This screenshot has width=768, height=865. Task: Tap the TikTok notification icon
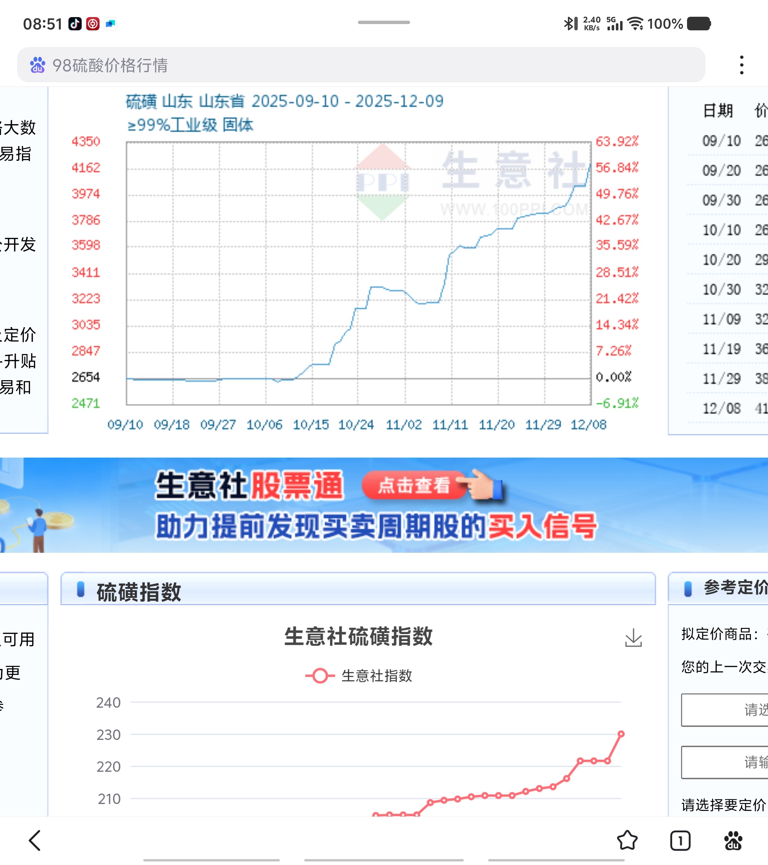click(75, 24)
